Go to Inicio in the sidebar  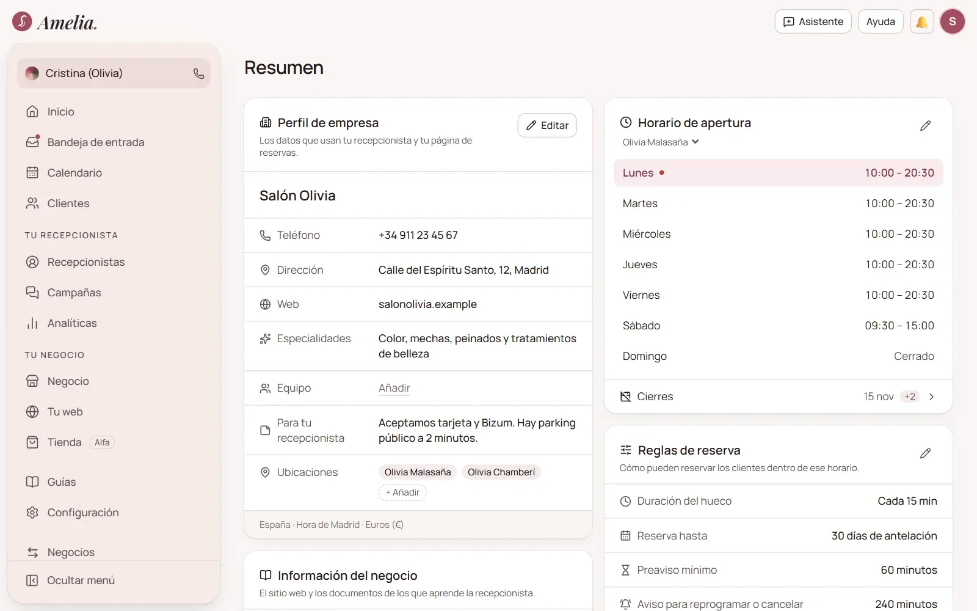pyautogui.click(x=114, y=112)
